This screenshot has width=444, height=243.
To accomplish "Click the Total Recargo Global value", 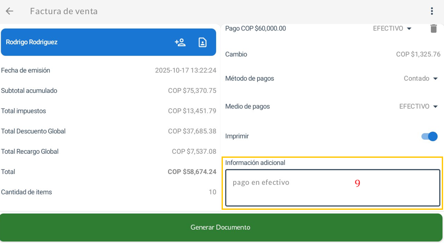I will 194,152.
